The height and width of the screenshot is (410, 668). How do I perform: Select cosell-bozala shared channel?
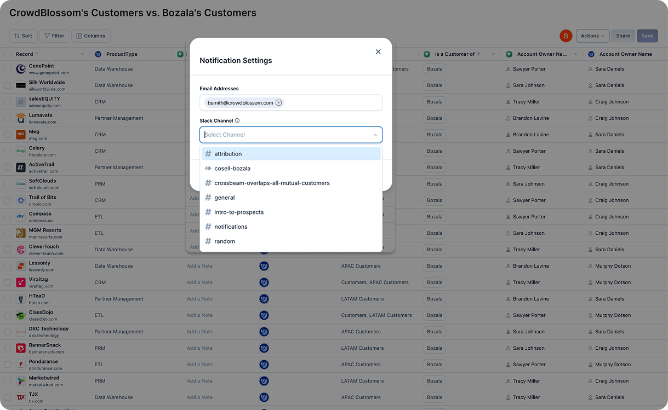click(x=291, y=169)
